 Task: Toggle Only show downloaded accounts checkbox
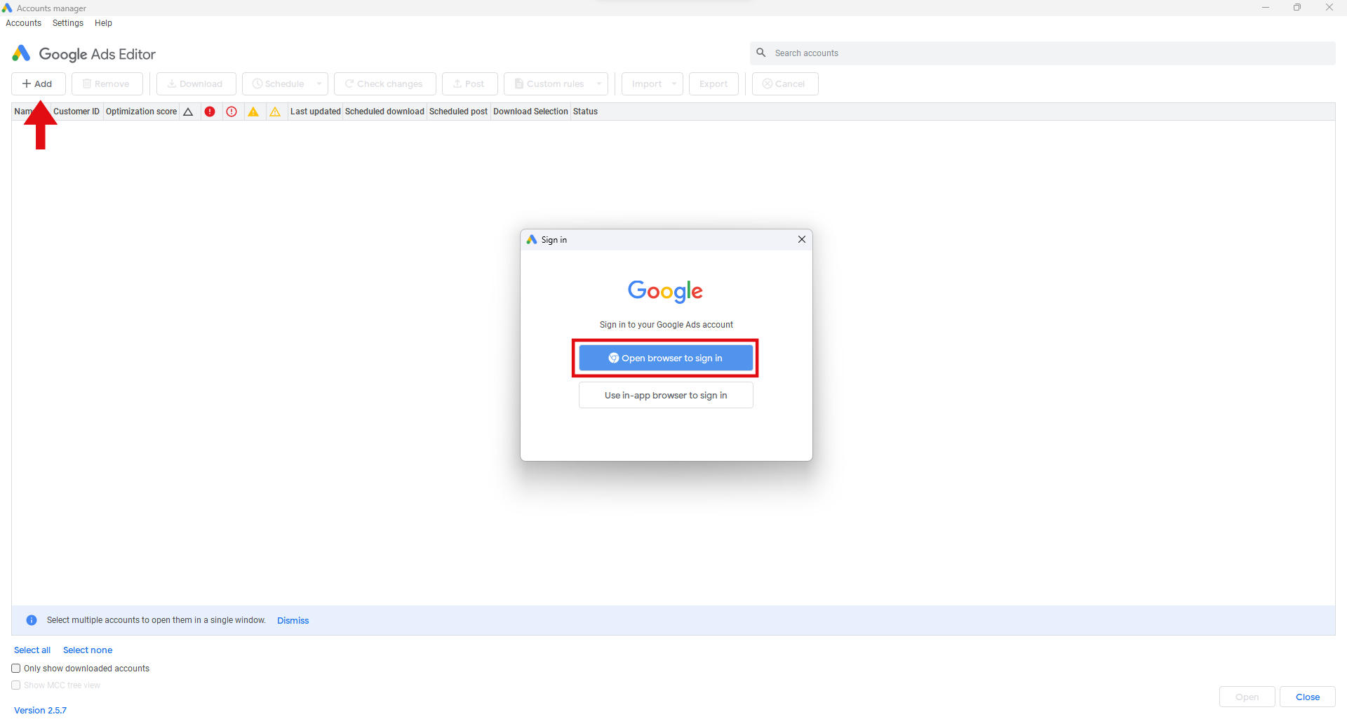point(16,669)
